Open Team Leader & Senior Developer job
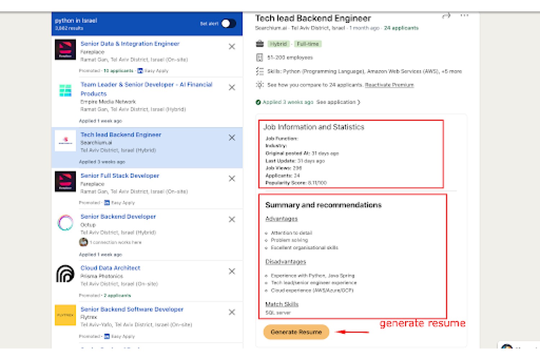This screenshot has width=540, height=360. 147,89
